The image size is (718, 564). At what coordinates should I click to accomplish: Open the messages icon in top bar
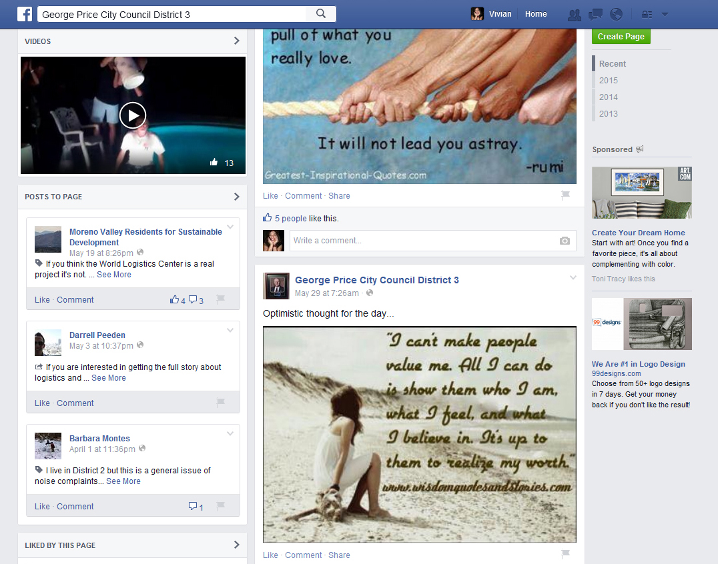(x=595, y=15)
